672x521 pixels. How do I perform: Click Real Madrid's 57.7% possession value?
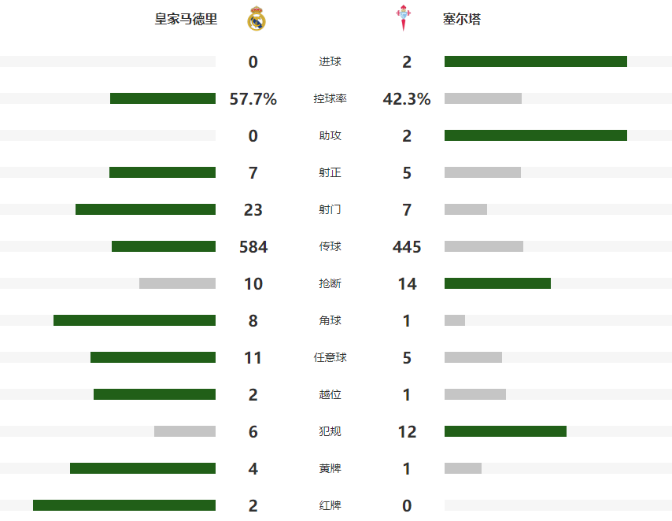click(253, 98)
